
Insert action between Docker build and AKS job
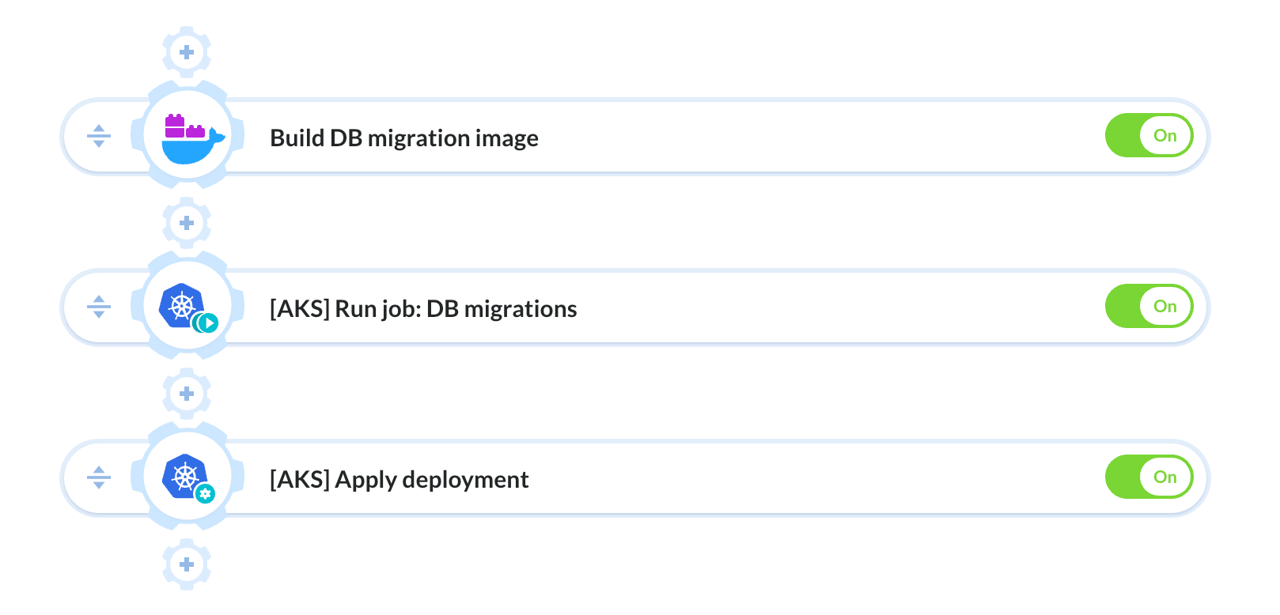click(x=187, y=223)
